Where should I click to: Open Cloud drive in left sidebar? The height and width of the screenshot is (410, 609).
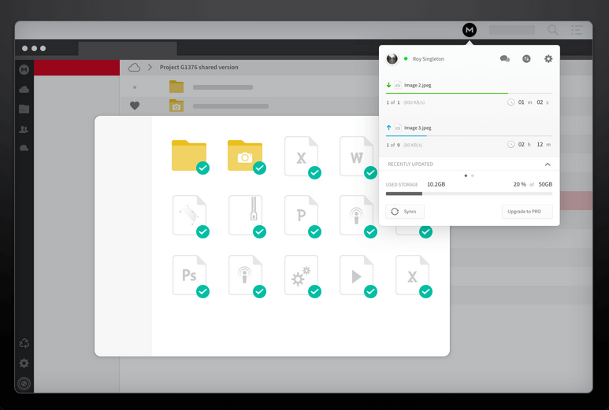pyautogui.click(x=24, y=90)
